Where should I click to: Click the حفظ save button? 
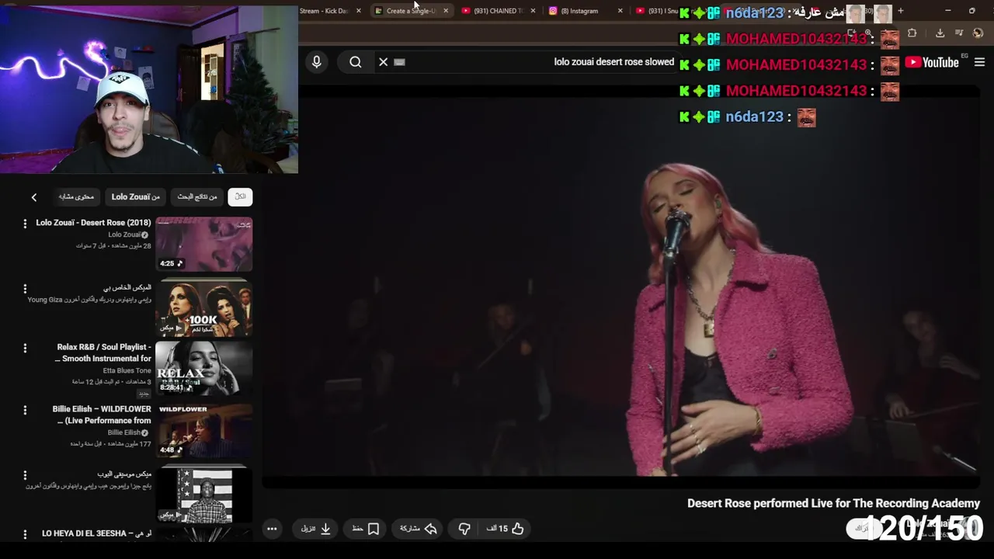tap(365, 529)
